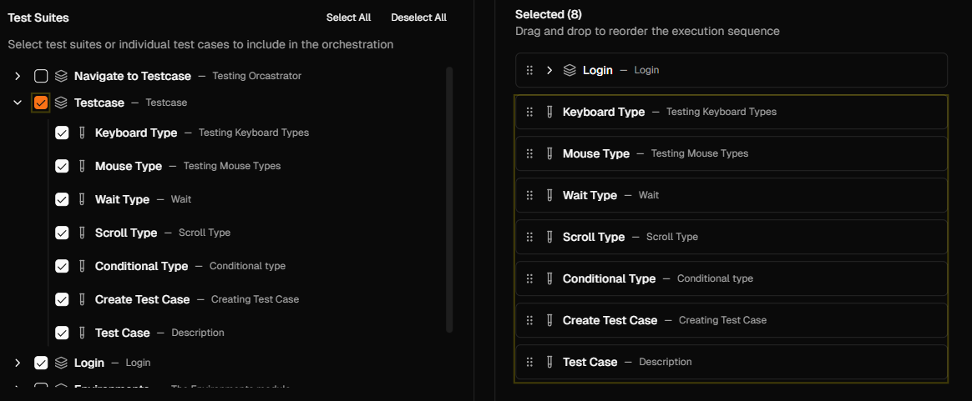972x401 pixels.
Task: Click 'Wait Type' title in Selected list
Action: 590,196
